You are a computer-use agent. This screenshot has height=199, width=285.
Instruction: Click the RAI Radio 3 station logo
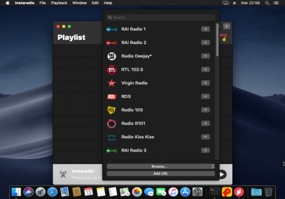(x=112, y=150)
